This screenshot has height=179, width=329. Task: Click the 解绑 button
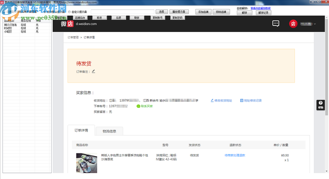coord(244,13)
